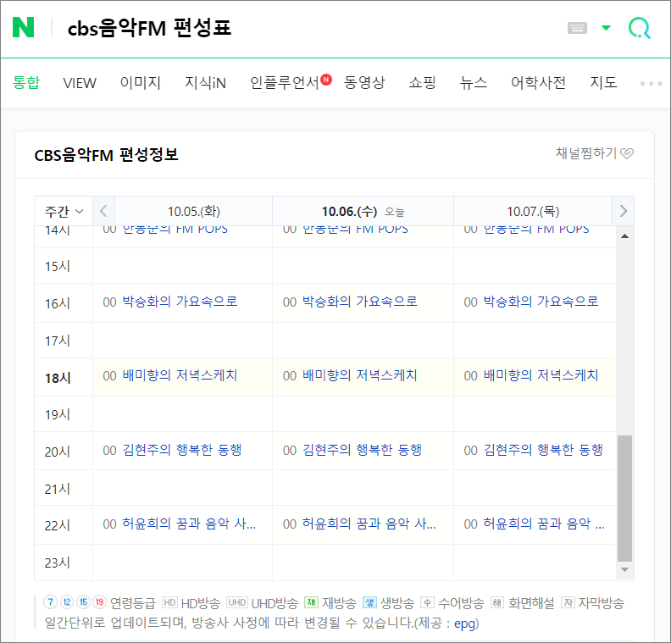
Task: Click the age rating 7 icon
Action: point(50,602)
